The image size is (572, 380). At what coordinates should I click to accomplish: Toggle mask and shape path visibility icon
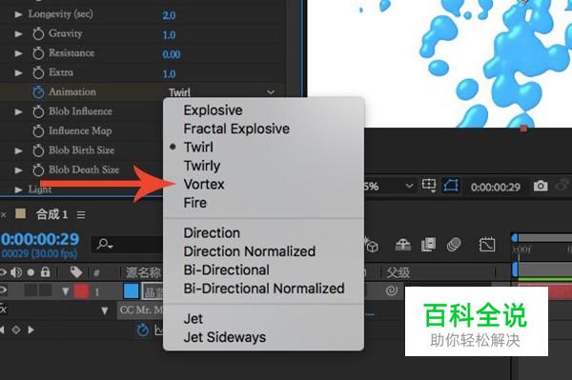[x=451, y=186]
